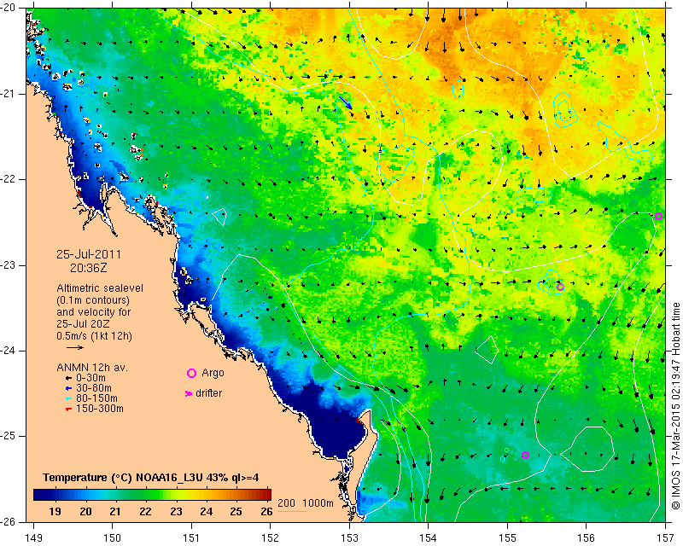Click the longitude axis label 156
This screenshot has width=683, height=546.
pyautogui.click(x=587, y=537)
